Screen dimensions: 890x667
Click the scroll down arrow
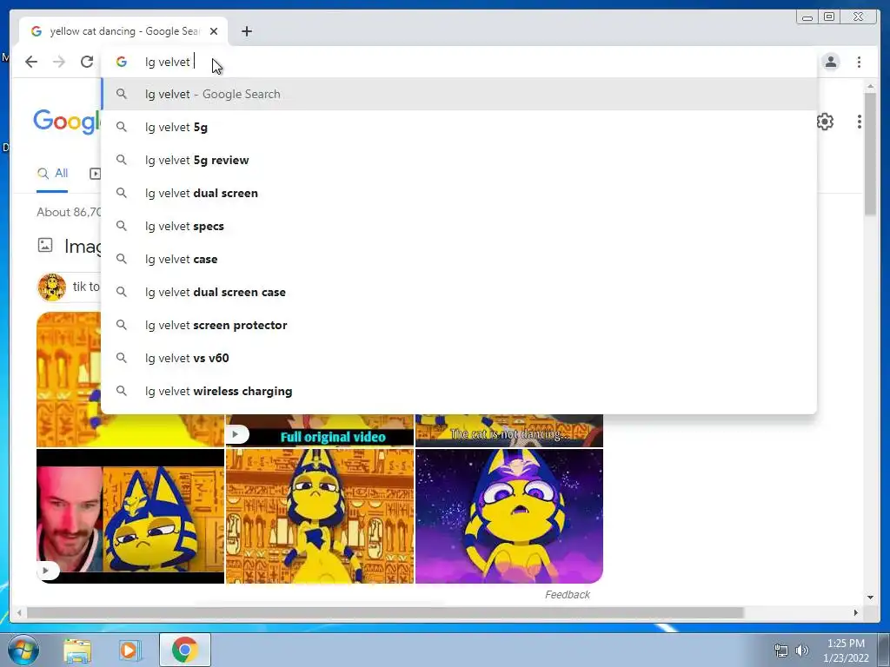coord(870,597)
